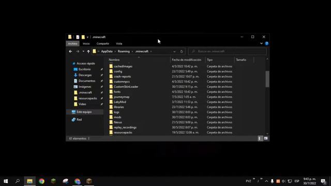Refresh the .minecraft folder view
Viewport: 331px width, 186px height.
pos(182,52)
